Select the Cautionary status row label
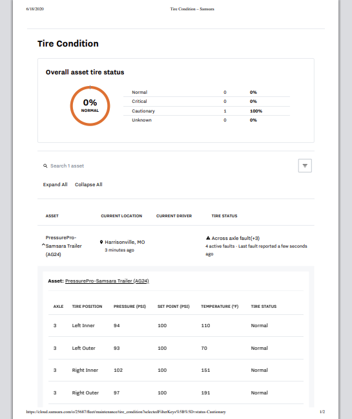This screenshot has width=352, height=419. [143, 111]
